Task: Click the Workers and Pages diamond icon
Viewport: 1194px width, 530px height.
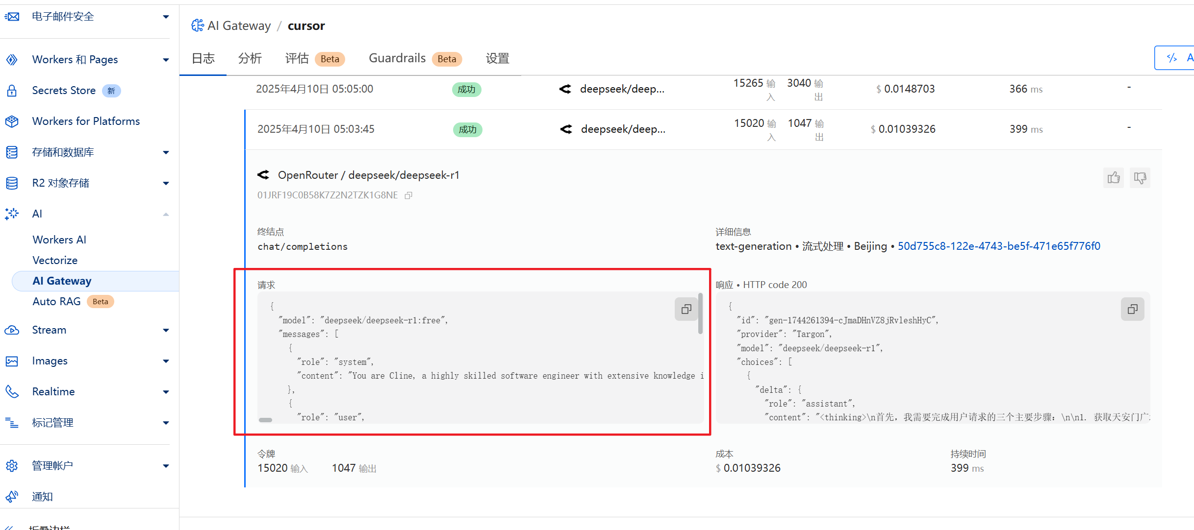Action: tap(12, 60)
